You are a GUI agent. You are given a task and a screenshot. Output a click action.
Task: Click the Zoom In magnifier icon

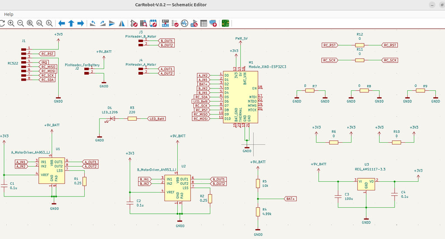pos(10,23)
